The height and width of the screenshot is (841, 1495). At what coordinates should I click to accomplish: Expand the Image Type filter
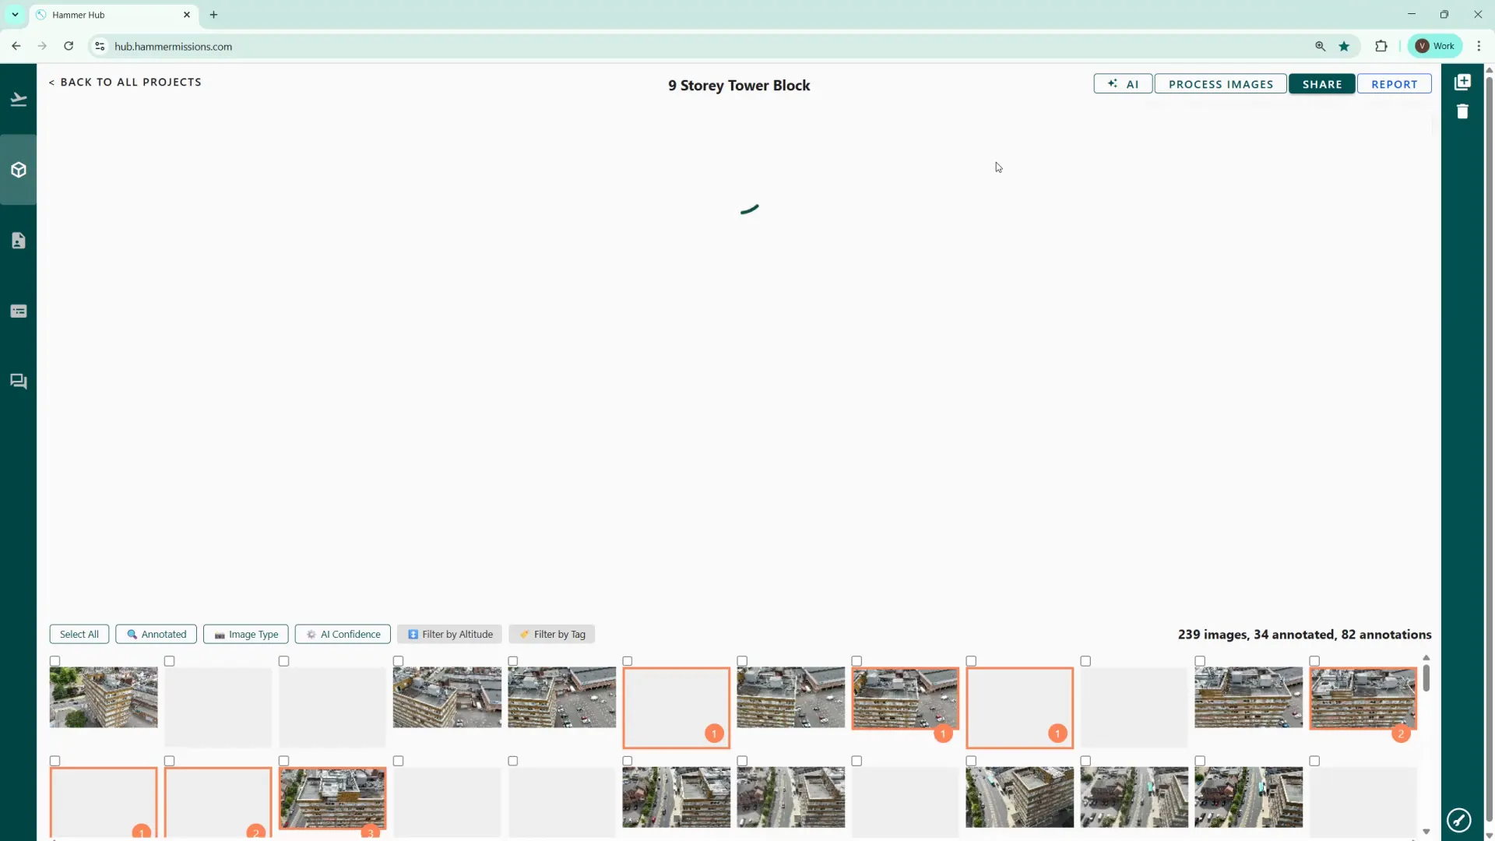point(246,635)
